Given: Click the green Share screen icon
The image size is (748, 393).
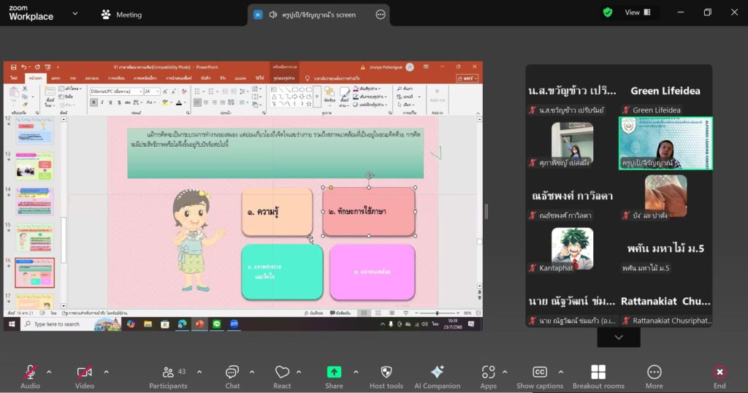Looking at the screenshot, I should pyautogui.click(x=334, y=372).
